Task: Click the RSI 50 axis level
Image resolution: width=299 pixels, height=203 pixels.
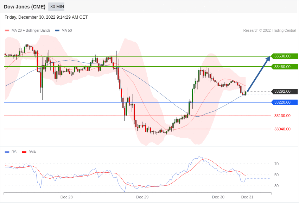Action: coord(276,175)
